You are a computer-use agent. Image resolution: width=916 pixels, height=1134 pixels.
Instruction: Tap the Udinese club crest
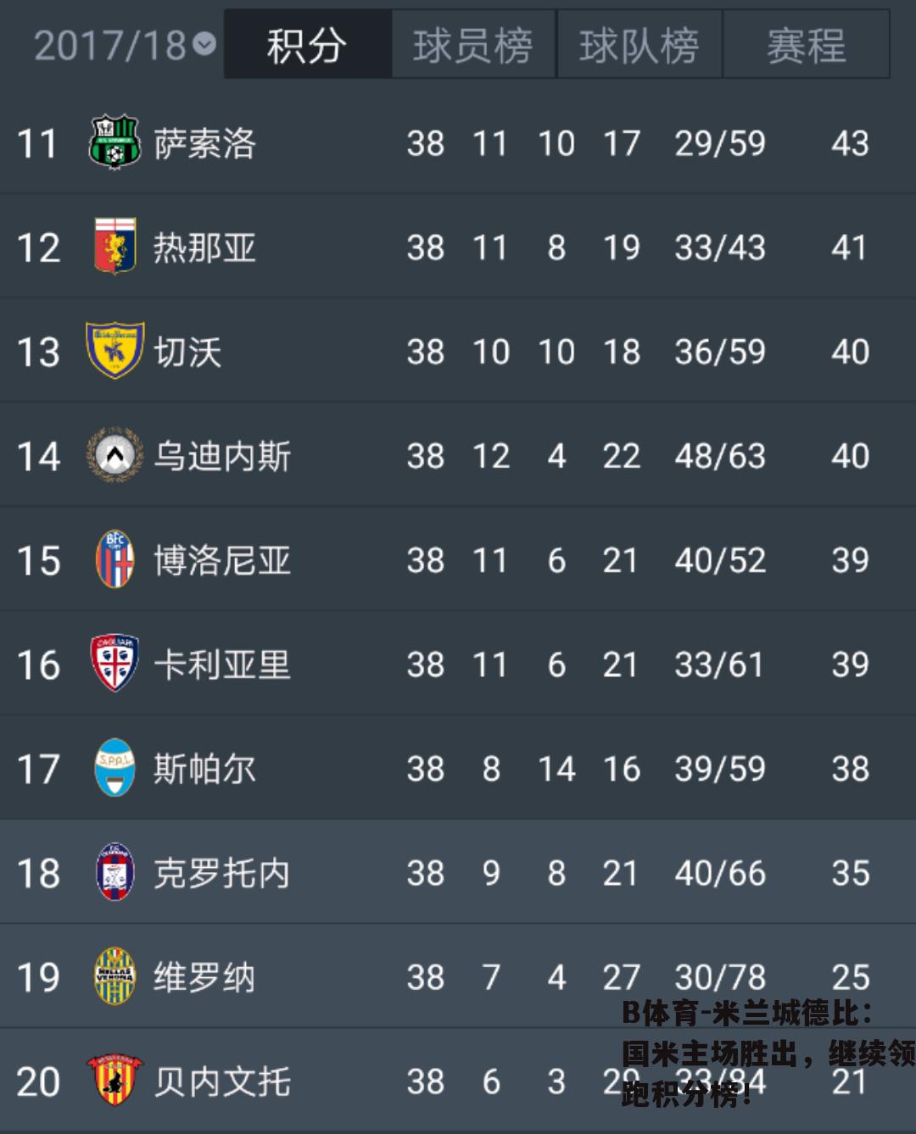tap(114, 455)
